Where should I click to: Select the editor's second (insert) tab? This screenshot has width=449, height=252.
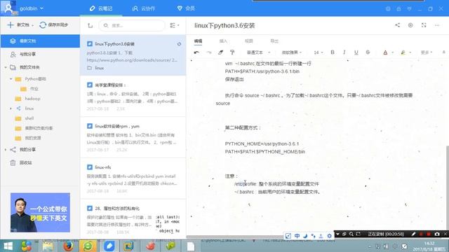[223, 41]
